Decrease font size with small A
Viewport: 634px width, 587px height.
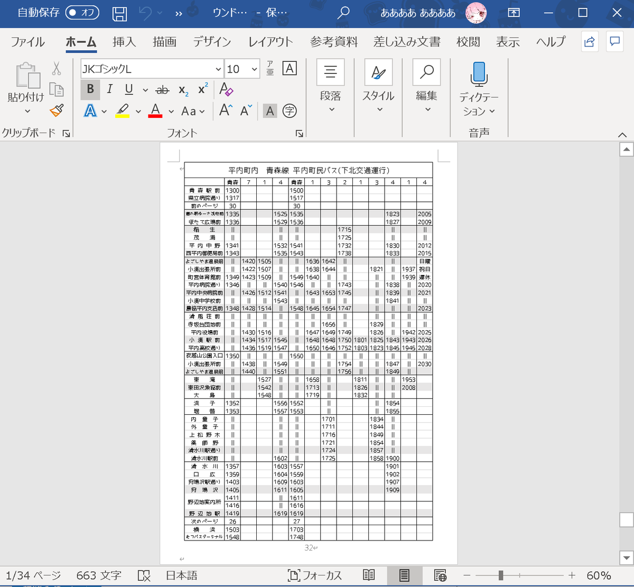point(246,110)
